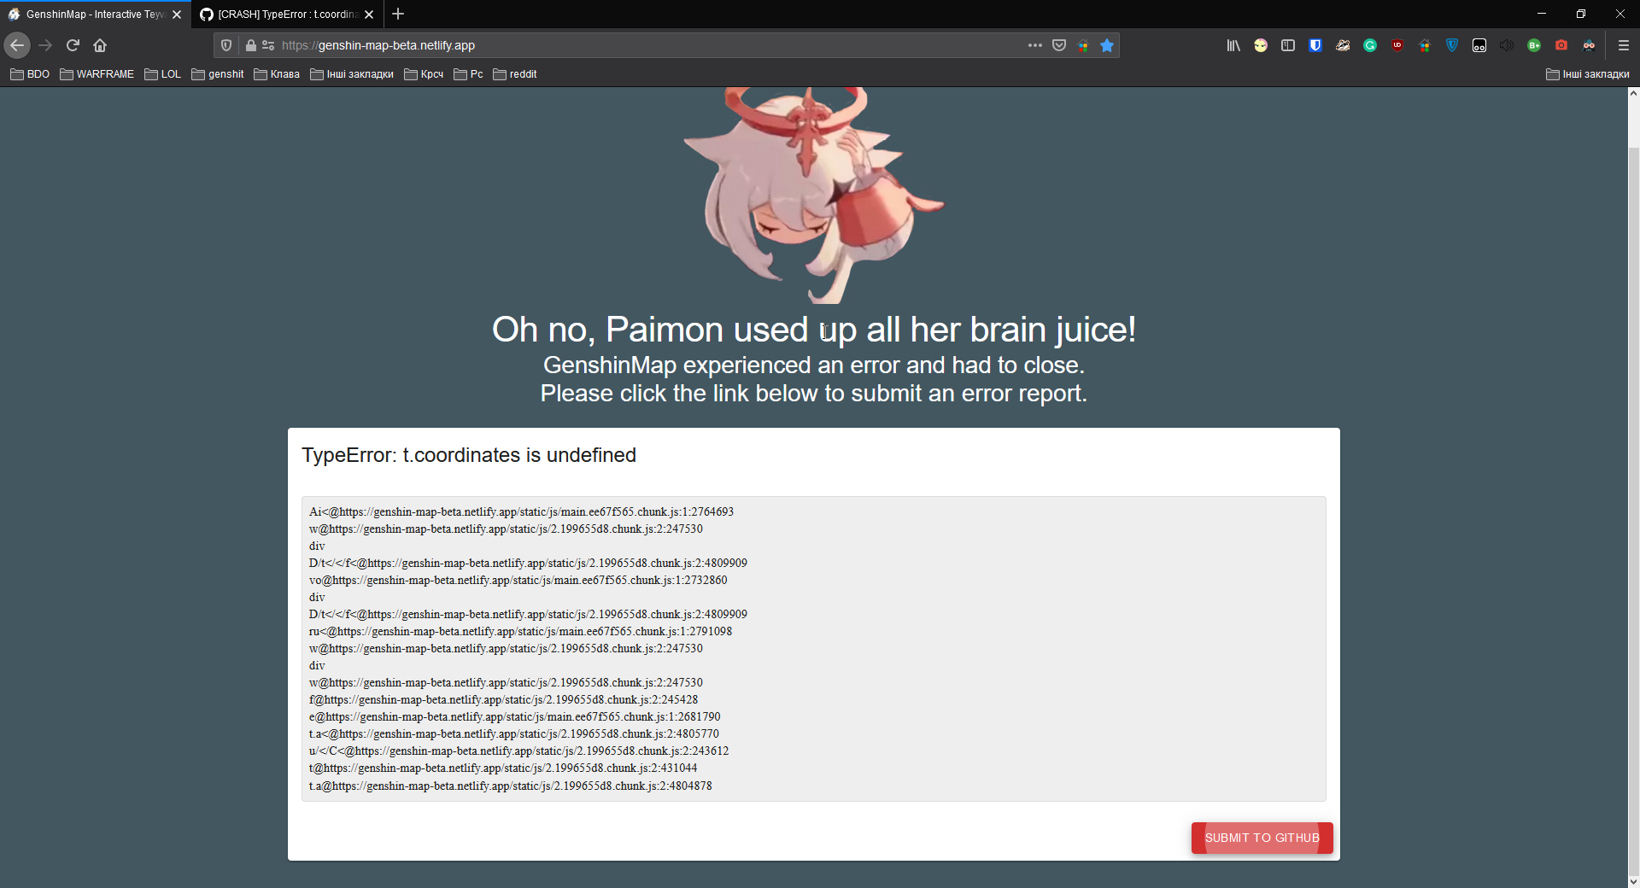This screenshot has width=1640, height=888.
Task: Open the WARFRAME bookmarks folder
Action: [97, 74]
